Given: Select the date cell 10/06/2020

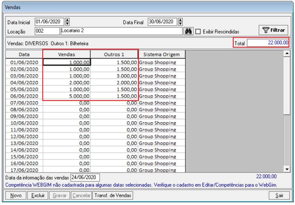Looking at the screenshot, I should tap(24, 123).
